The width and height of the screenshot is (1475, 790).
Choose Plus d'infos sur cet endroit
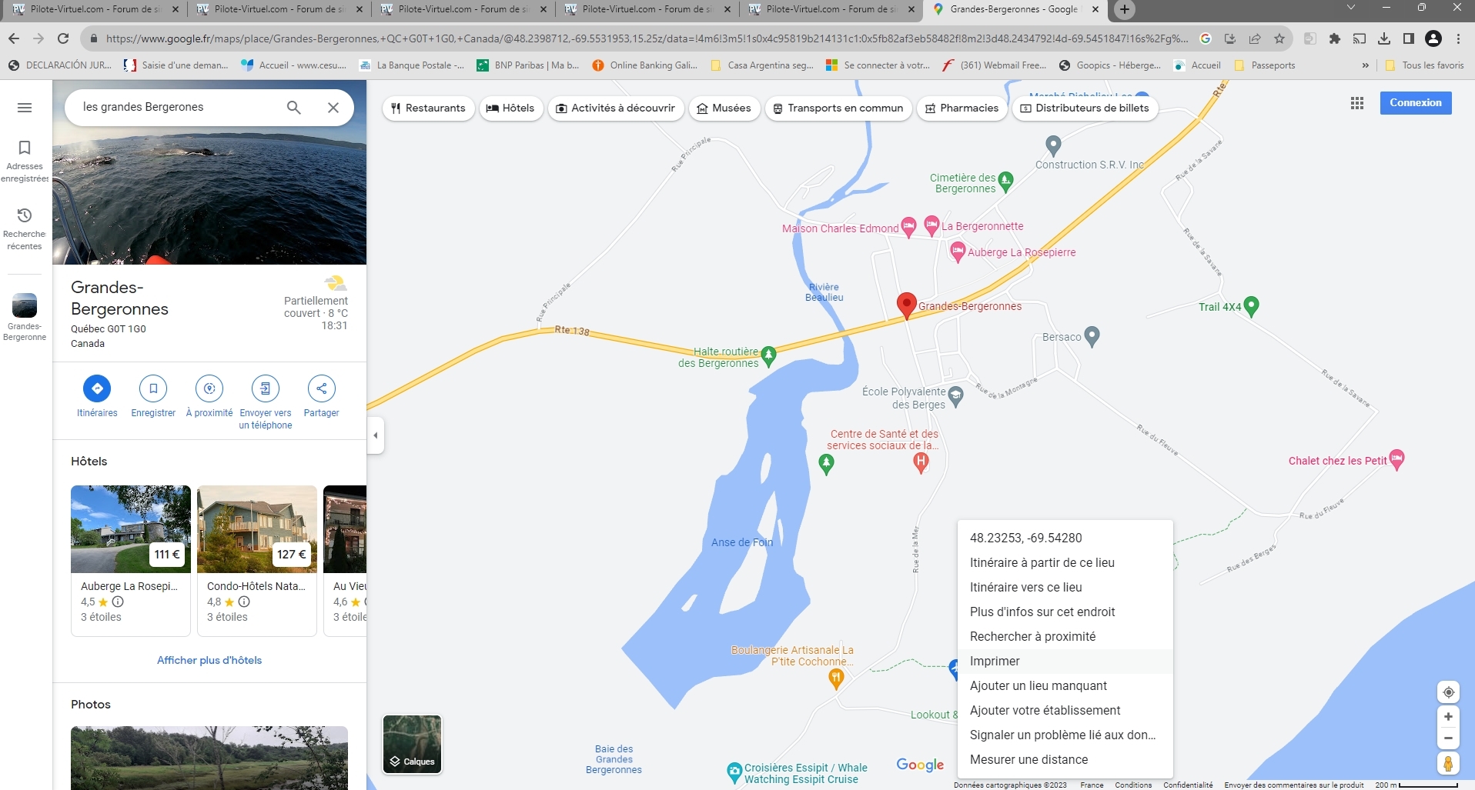coord(1065,612)
